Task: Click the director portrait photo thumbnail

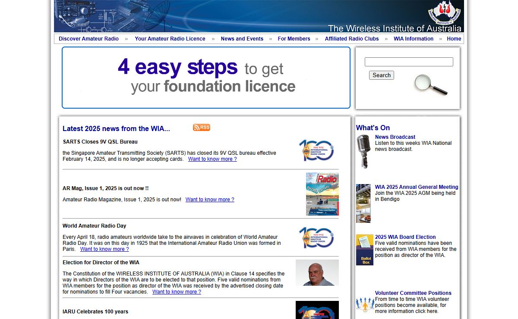Action: tap(317, 272)
